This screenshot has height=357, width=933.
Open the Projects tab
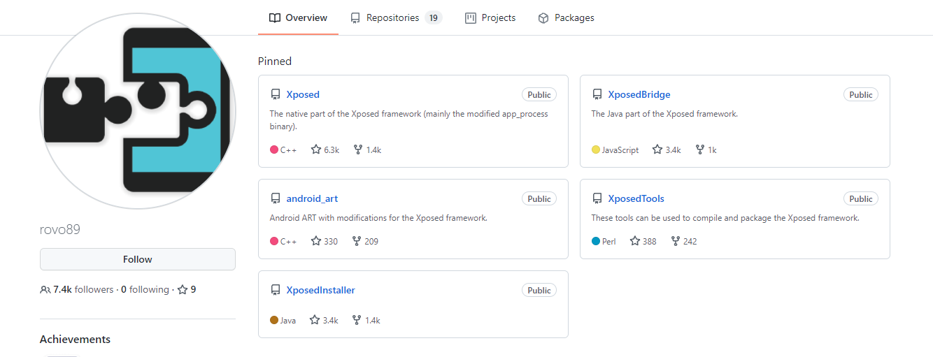[490, 18]
